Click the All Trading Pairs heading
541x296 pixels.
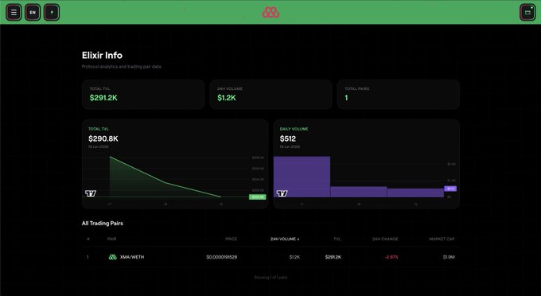click(103, 224)
